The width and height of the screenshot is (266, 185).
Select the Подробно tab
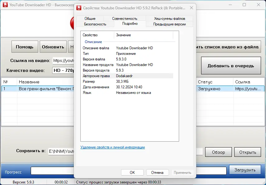point(130,24)
